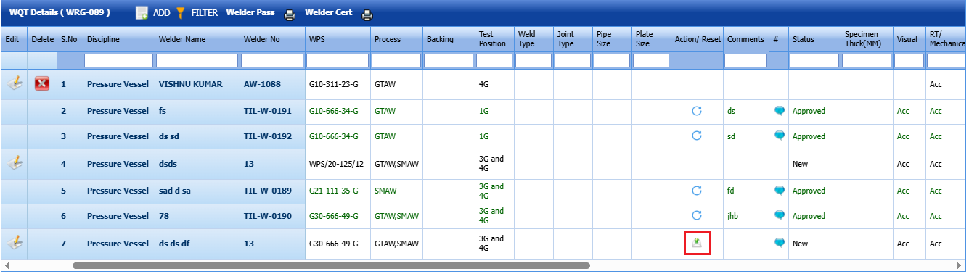Edit the VISHNU KUMAR row

(x=14, y=83)
